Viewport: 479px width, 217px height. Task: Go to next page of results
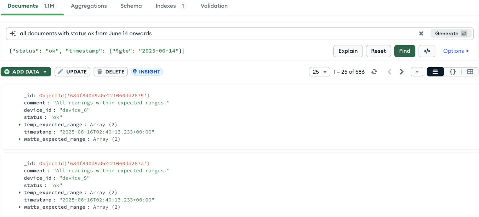(402, 72)
